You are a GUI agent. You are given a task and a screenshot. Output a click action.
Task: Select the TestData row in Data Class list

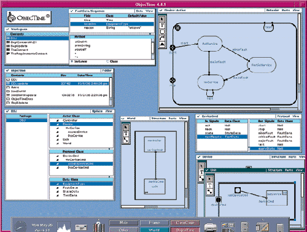(x=81, y=195)
